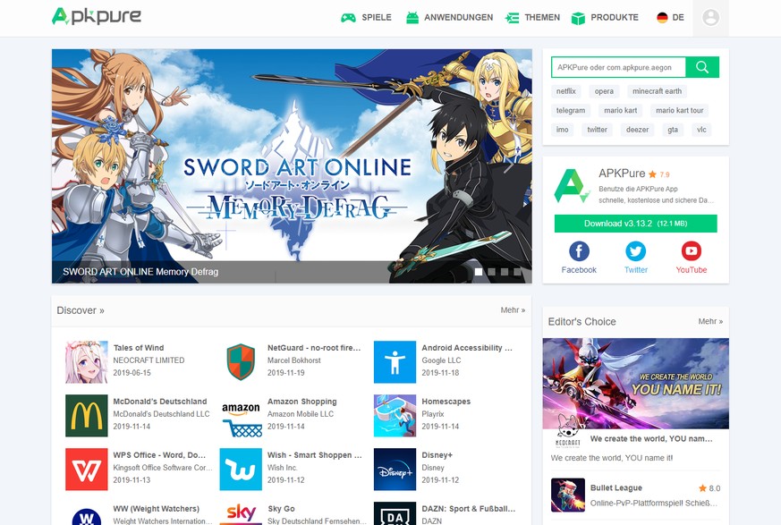The height and width of the screenshot is (525, 781).
Task: Select the telegram search tag
Action: tap(571, 111)
